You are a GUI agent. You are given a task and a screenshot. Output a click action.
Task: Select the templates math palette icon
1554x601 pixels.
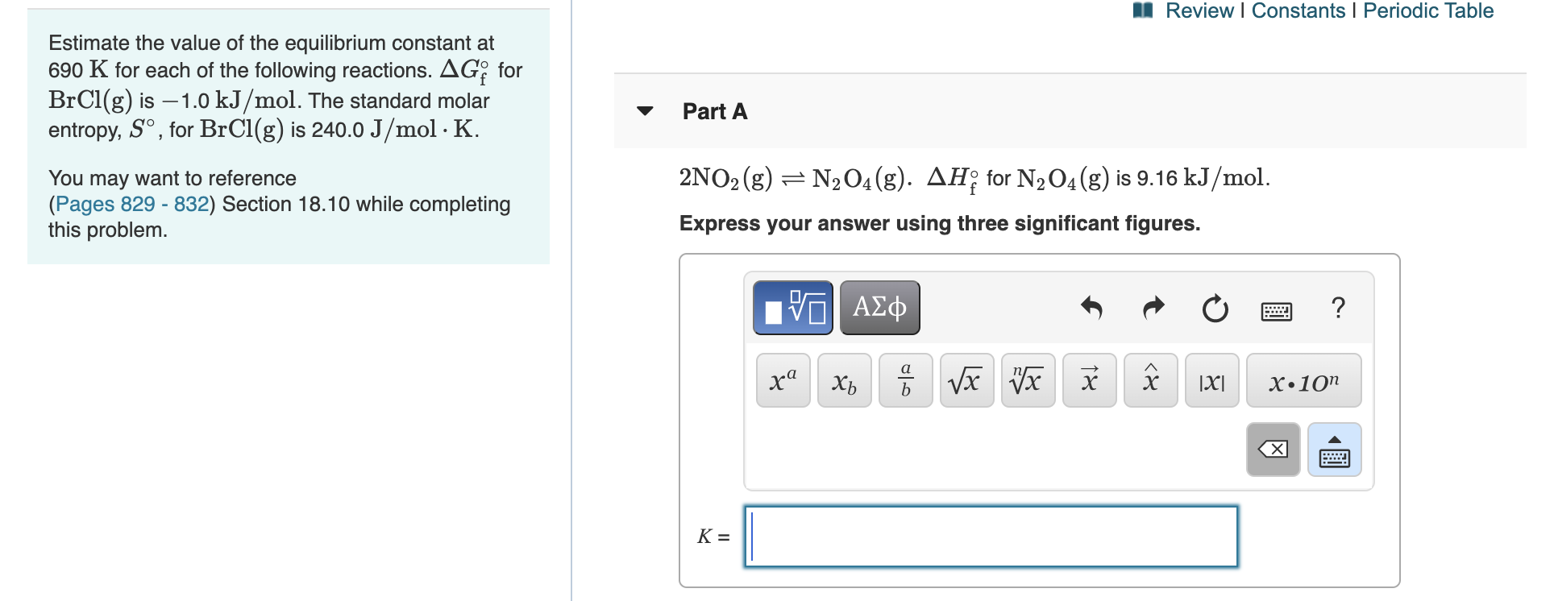[792, 307]
